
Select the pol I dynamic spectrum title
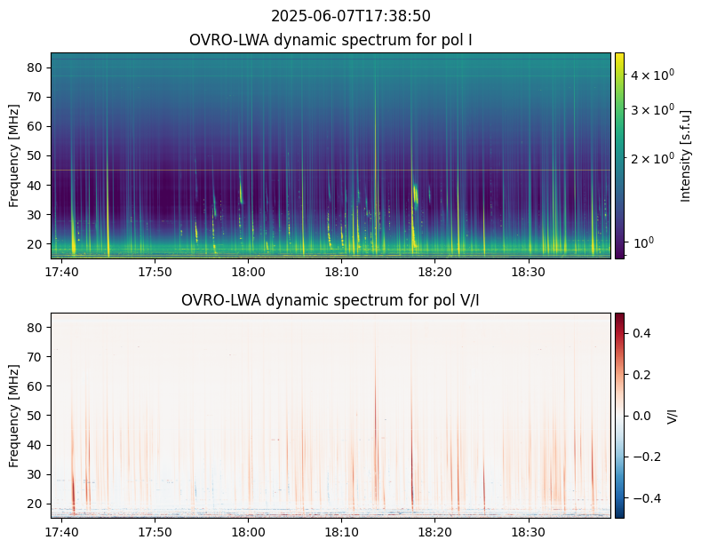[331, 41]
